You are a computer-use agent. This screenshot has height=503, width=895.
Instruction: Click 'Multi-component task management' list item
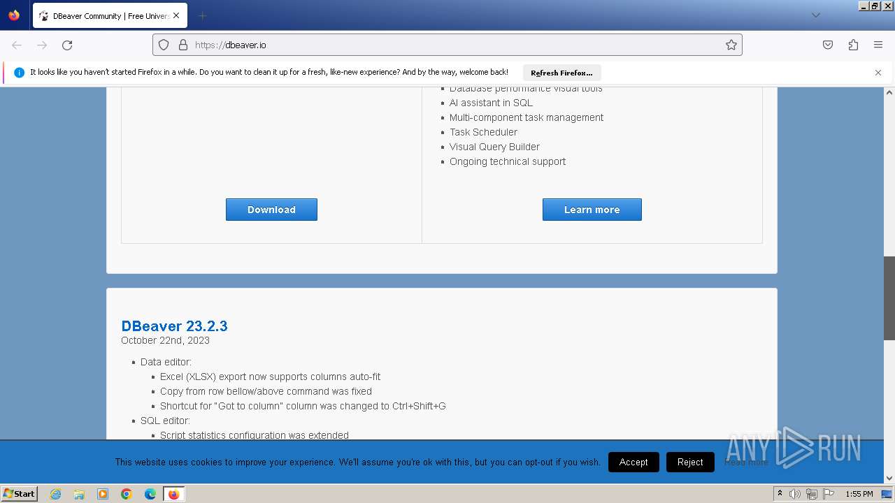pos(527,117)
